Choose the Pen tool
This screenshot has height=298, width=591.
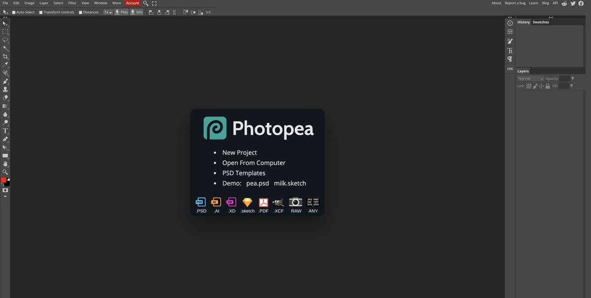point(5,139)
